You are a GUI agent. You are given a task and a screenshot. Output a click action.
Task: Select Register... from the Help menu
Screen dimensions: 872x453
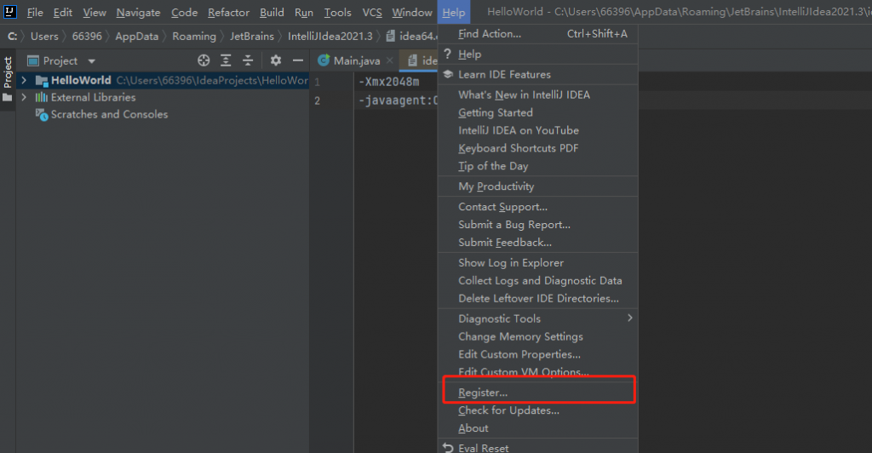pos(483,393)
